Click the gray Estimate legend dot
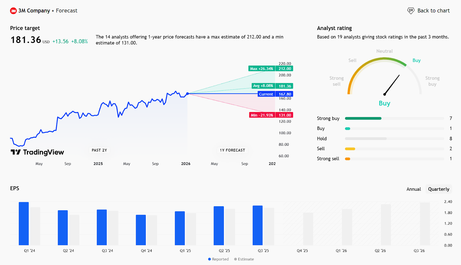 [x=235, y=259]
